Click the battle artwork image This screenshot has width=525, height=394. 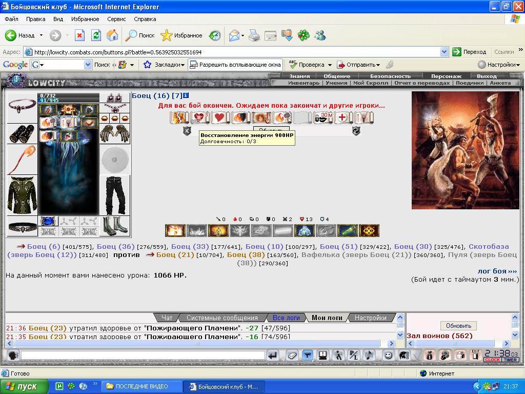[x=465, y=150]
